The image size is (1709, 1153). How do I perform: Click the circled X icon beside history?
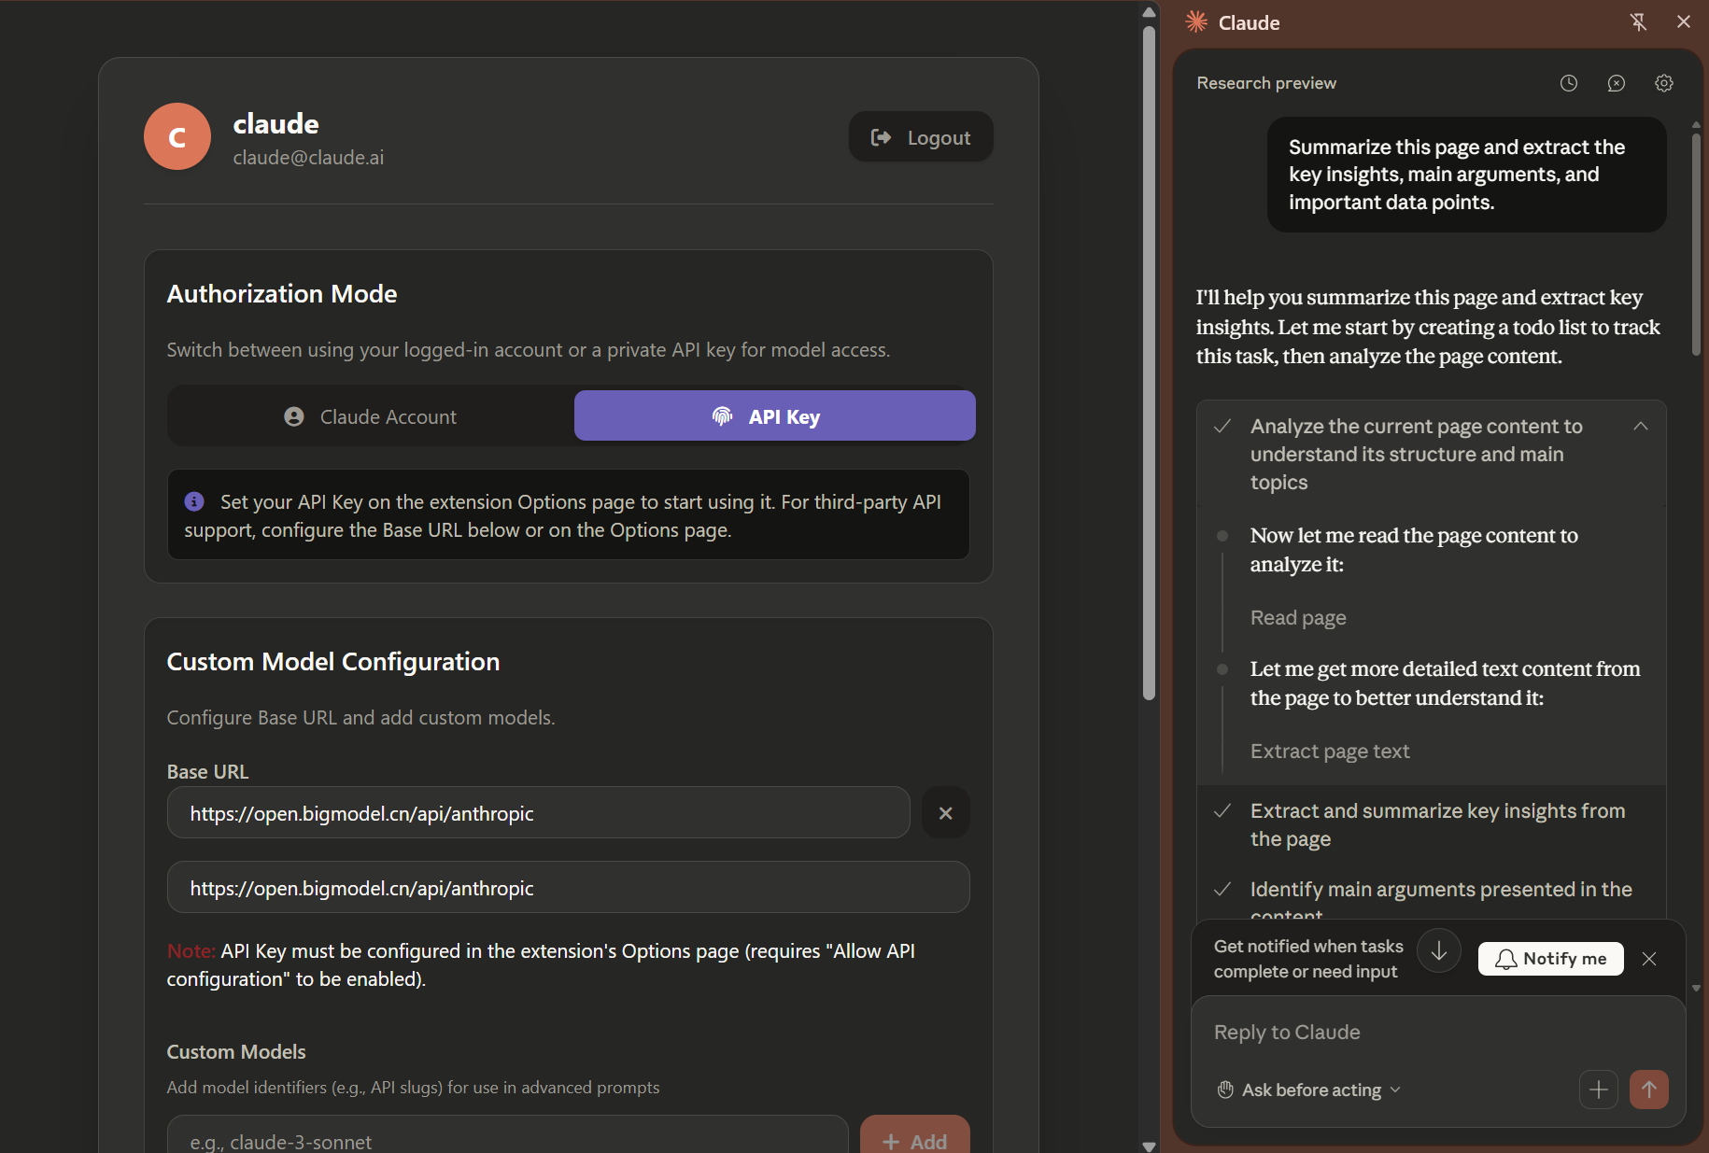pyautogui.click(x=1617, y=83)
